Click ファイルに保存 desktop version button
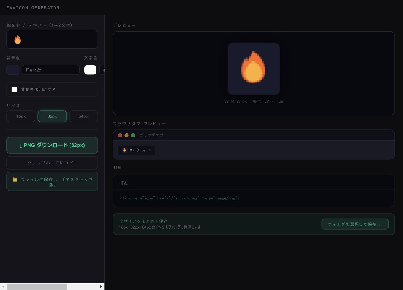The image size is (403, 290). (52, 182)
